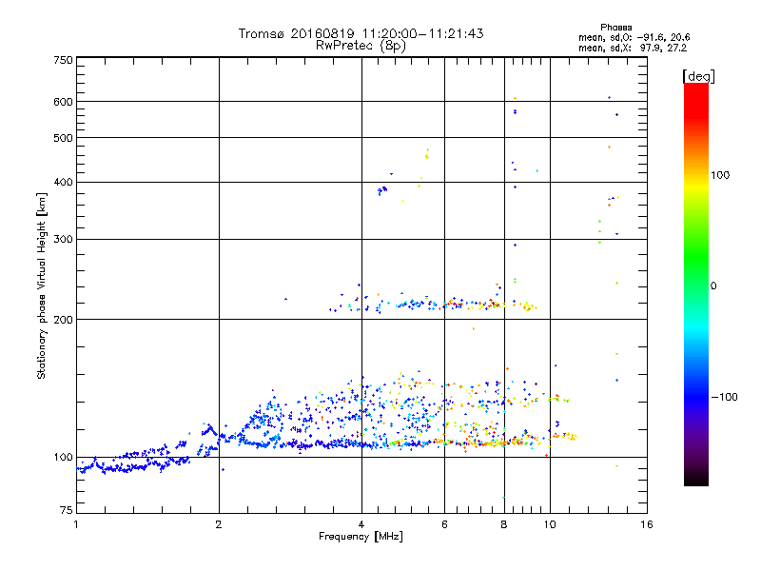Click the x-axis label '8'
Screen dimensions: 761x571
coord(504,524)
